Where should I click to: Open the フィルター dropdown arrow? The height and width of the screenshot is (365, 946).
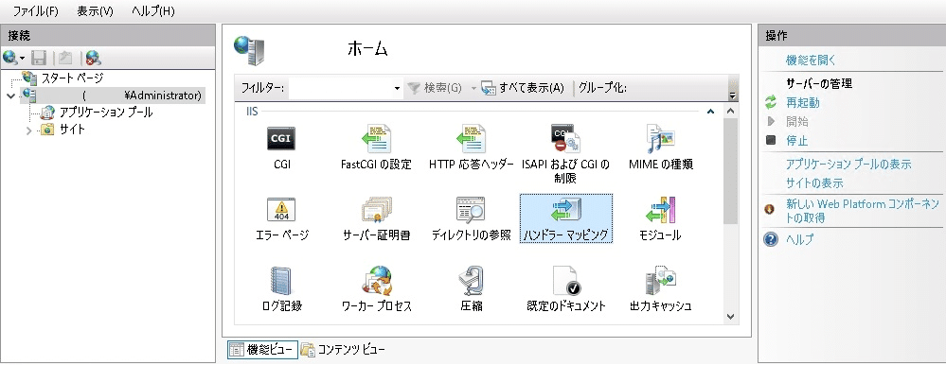point(397,89)
